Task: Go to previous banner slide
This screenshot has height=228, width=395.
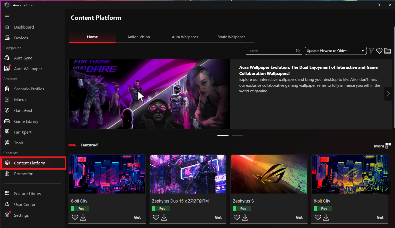Action: (73, 94)
